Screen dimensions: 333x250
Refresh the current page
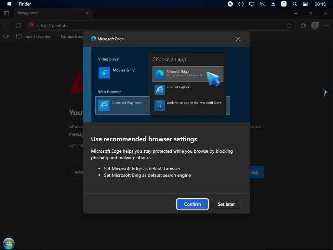coord(18,25)
